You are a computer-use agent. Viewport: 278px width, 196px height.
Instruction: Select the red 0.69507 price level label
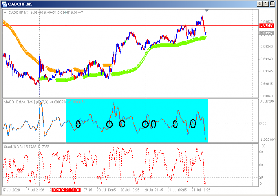[266, 25]
